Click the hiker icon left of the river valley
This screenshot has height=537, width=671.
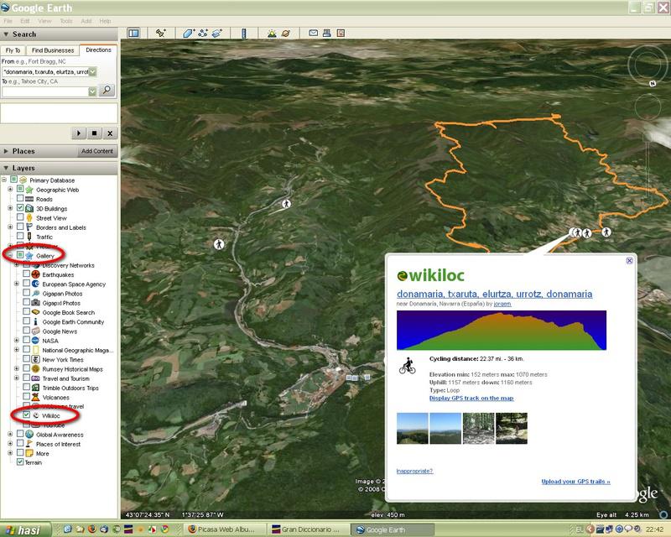click(x=219, y=244)
